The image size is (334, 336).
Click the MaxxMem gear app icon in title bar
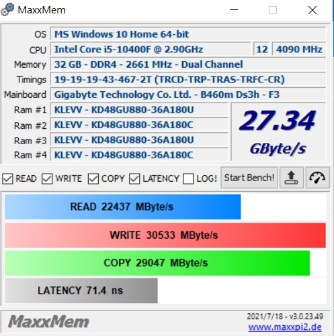7,9
